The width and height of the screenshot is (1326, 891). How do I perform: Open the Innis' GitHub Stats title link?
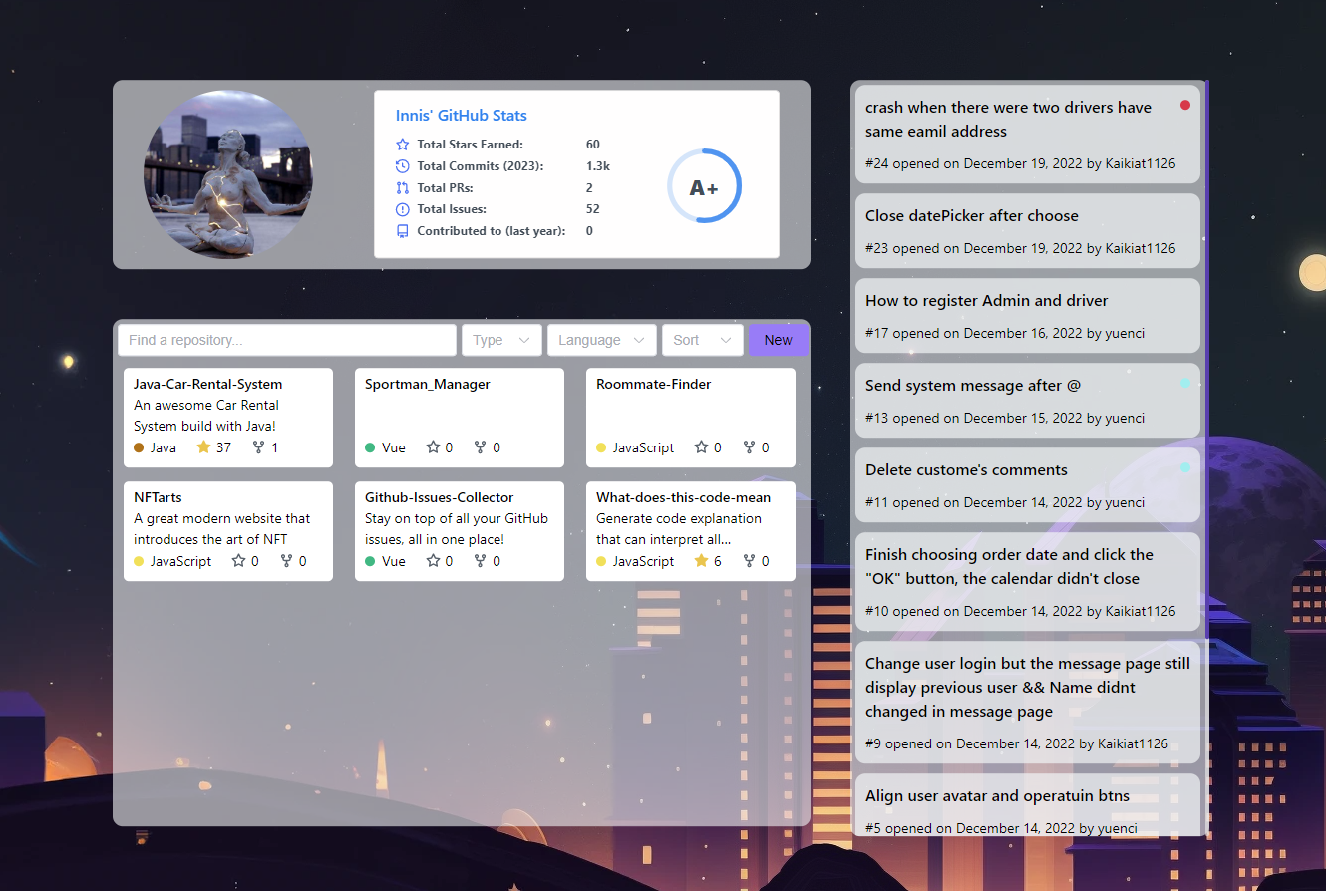tap(462, 116)
